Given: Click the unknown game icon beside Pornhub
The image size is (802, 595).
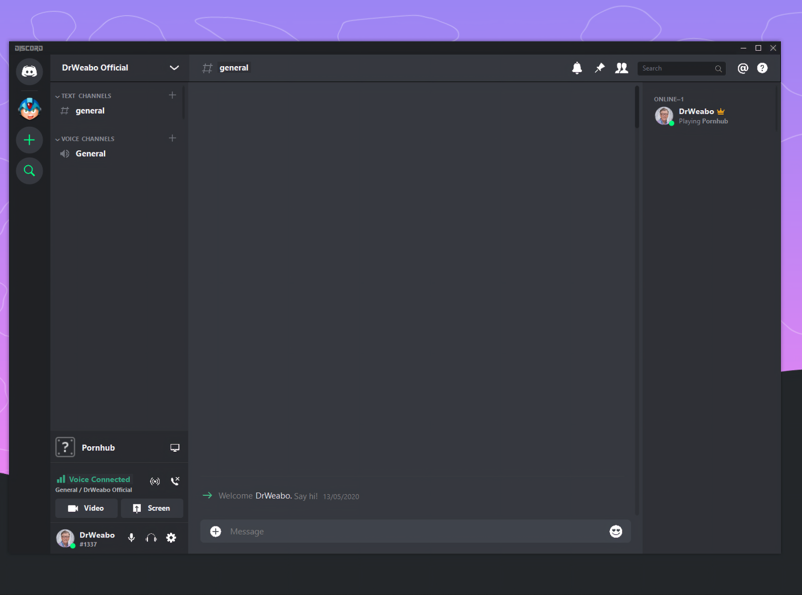Looking at the screenshot, I should click(x=65, y=447).
